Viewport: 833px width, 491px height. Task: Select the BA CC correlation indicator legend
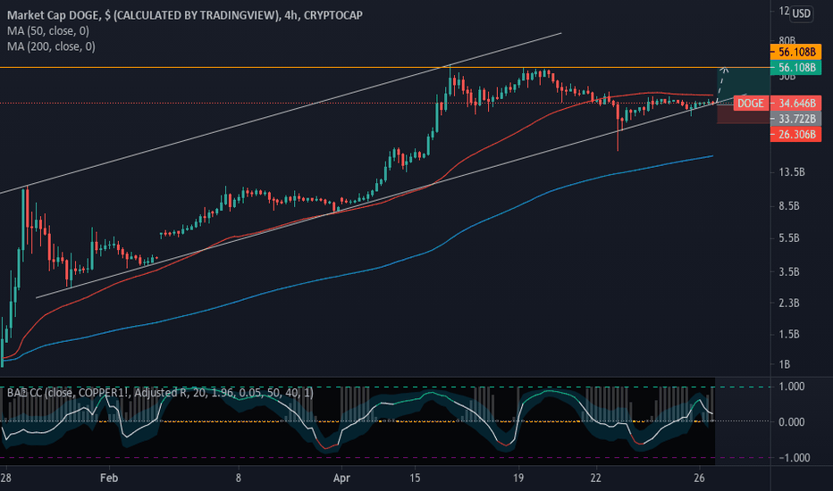pos(160,393)
